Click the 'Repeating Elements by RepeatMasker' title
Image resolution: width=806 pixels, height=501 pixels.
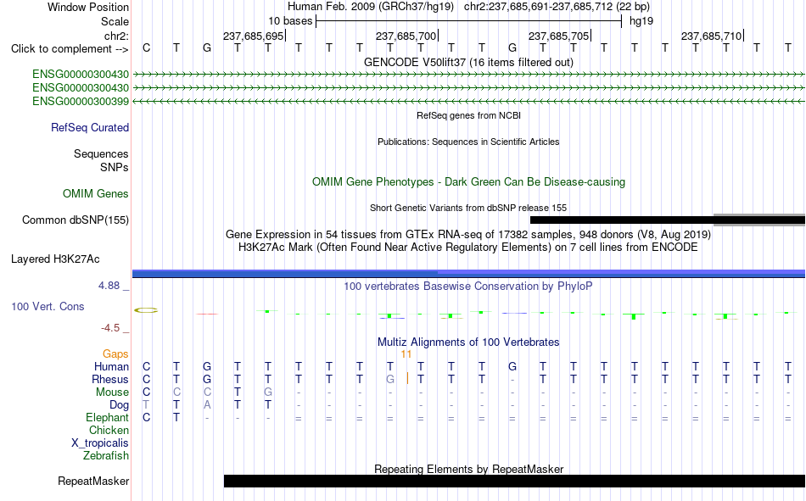point(468,469)
